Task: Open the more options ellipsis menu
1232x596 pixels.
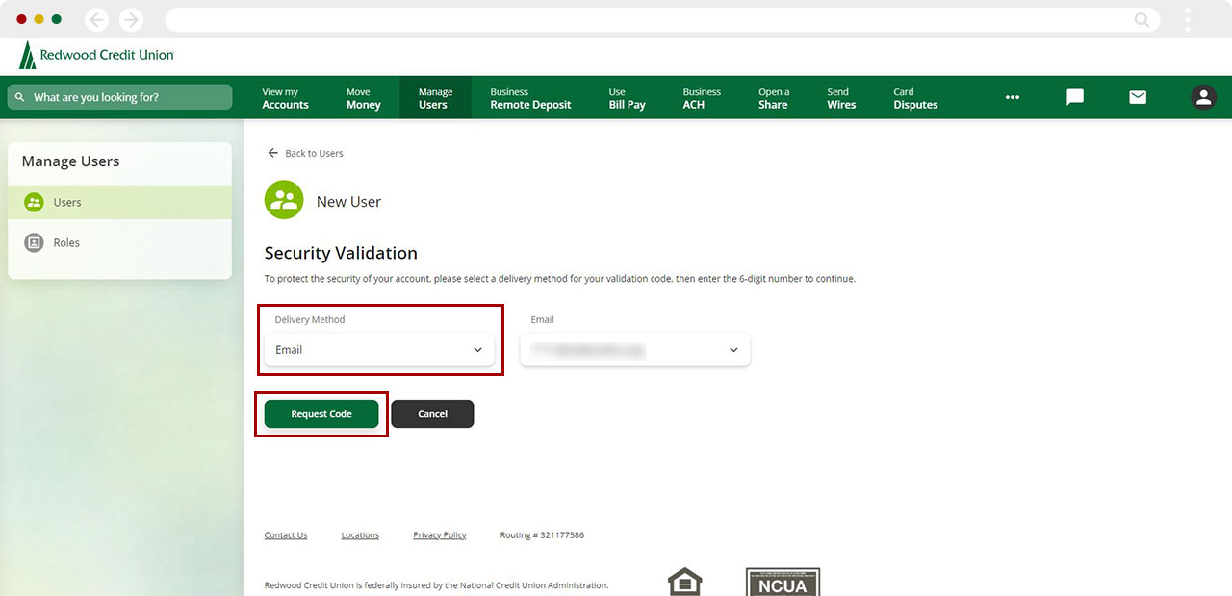Action: point(1013,97)
